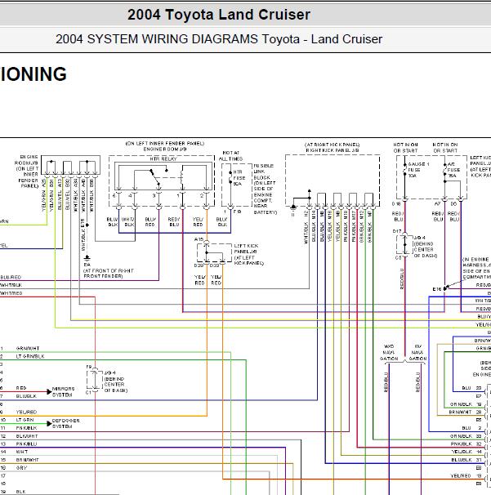This screenshot has height=495, width=491.
Task: Click row 12 'BLK/WHT' wire label
Action: pos(27,436)
